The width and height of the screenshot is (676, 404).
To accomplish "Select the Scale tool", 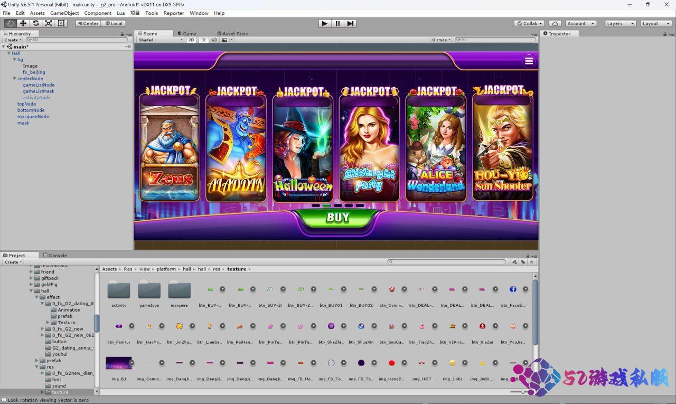I will point(49,23).
